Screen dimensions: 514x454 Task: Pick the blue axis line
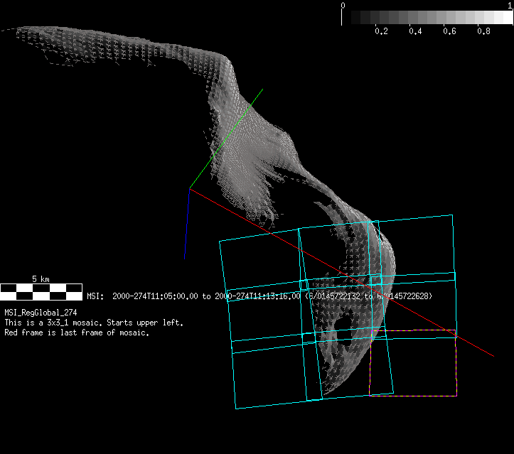(187, 224)
